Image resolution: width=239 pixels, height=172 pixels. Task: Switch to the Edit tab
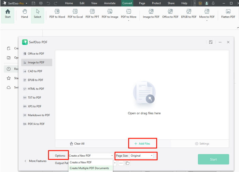point(82,3)
